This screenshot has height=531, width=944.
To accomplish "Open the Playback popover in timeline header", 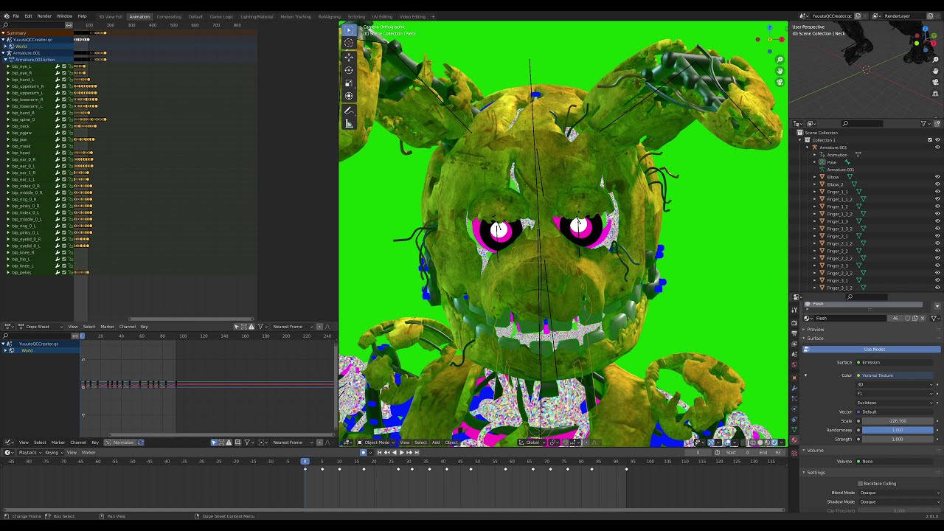I will click(29, 452).
